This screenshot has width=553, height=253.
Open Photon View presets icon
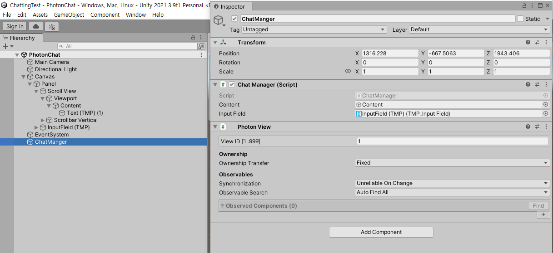(537, 126)
